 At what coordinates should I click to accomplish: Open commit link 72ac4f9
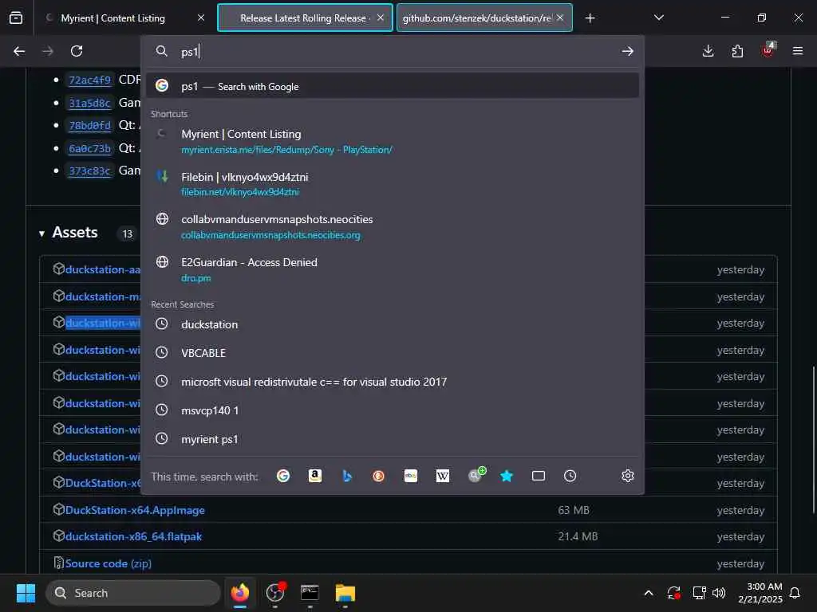89,80
